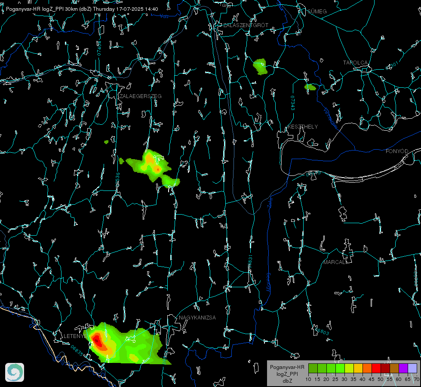This screenshot has height=387, width=421.
Task: Select the 55-60 dBZ brown swatch
Action: [x=394, y=368]
